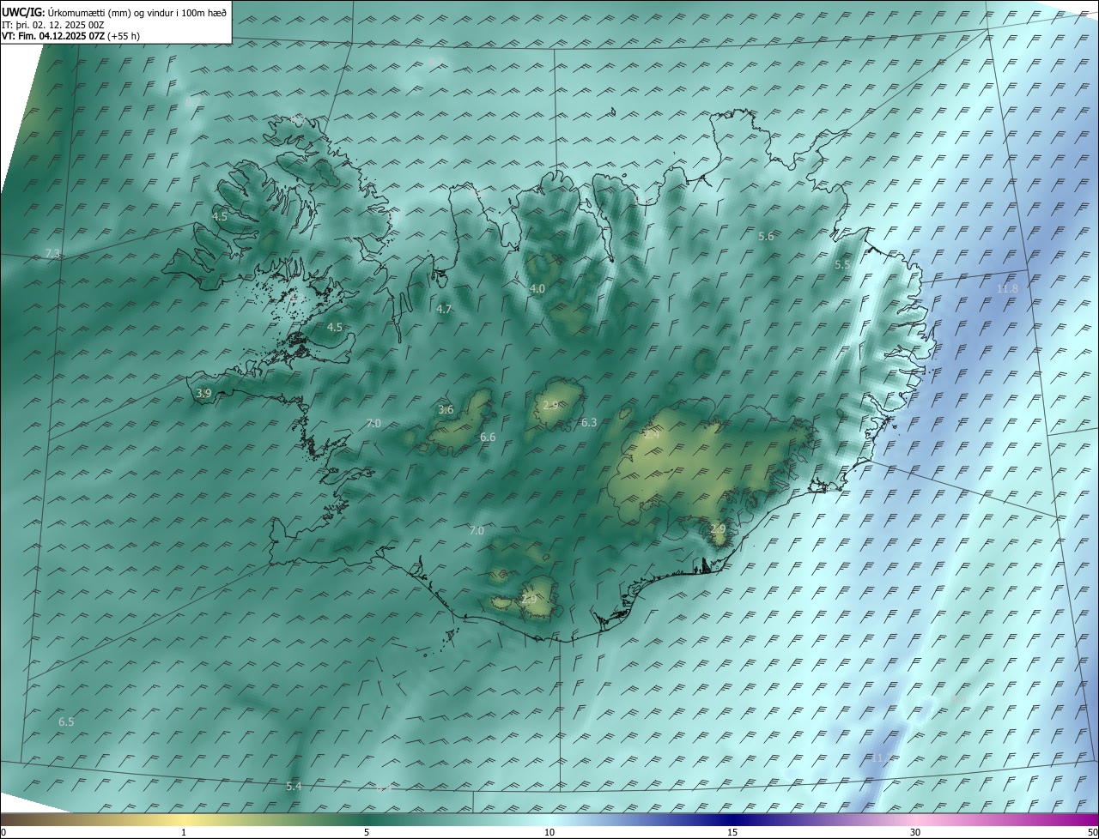Viewport: 1099px width, 839px height.
Task: Click the 6.5 value in the southwest ocean
Action: (x=66, y=722)
